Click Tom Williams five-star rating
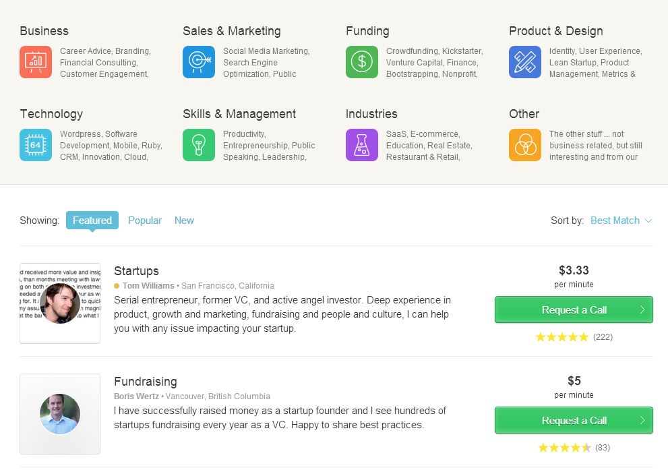Viewport: 668px width, 470px height. [x=561, y=337]
